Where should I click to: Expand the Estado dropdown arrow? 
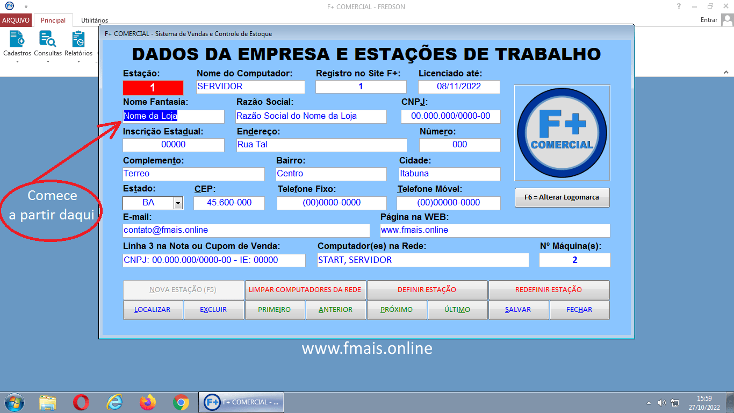[178, 203]
